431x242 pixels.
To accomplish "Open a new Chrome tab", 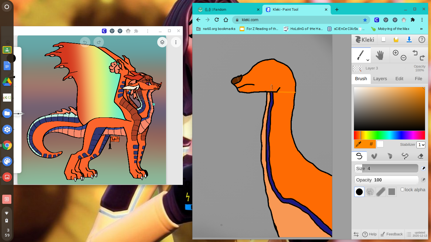I will (337, 9).
